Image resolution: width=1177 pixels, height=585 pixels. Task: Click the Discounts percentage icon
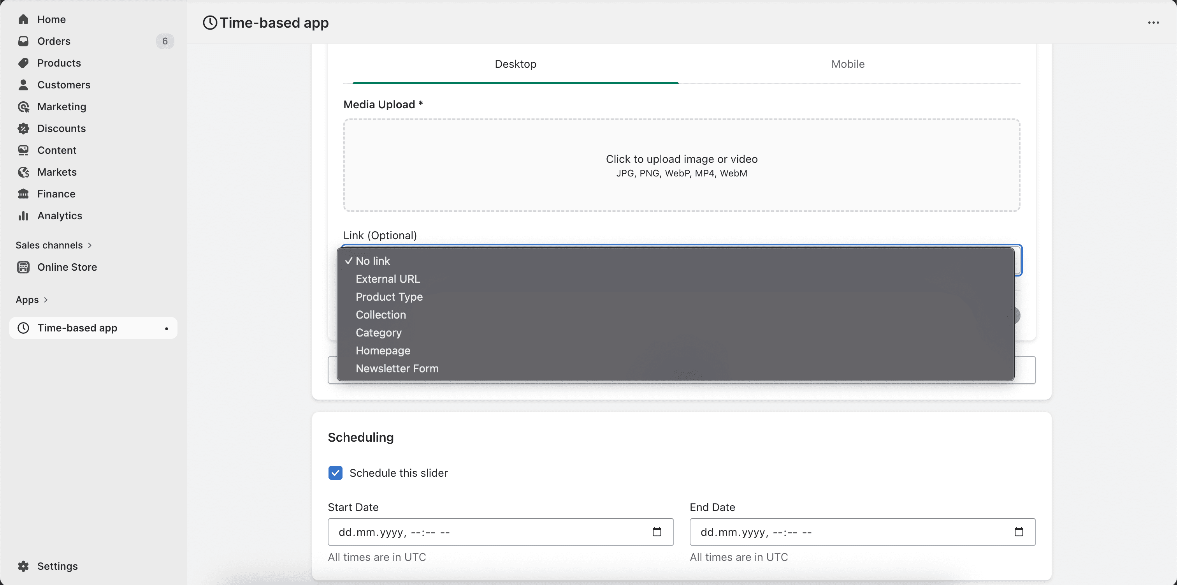pos(24,129)
